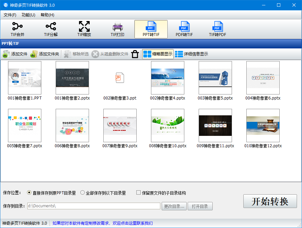The width and height of the screenshot is (302, 228).
Task: Select thumbnail 006神奇像素8.pptx
Action: click(x=72, y=126)
